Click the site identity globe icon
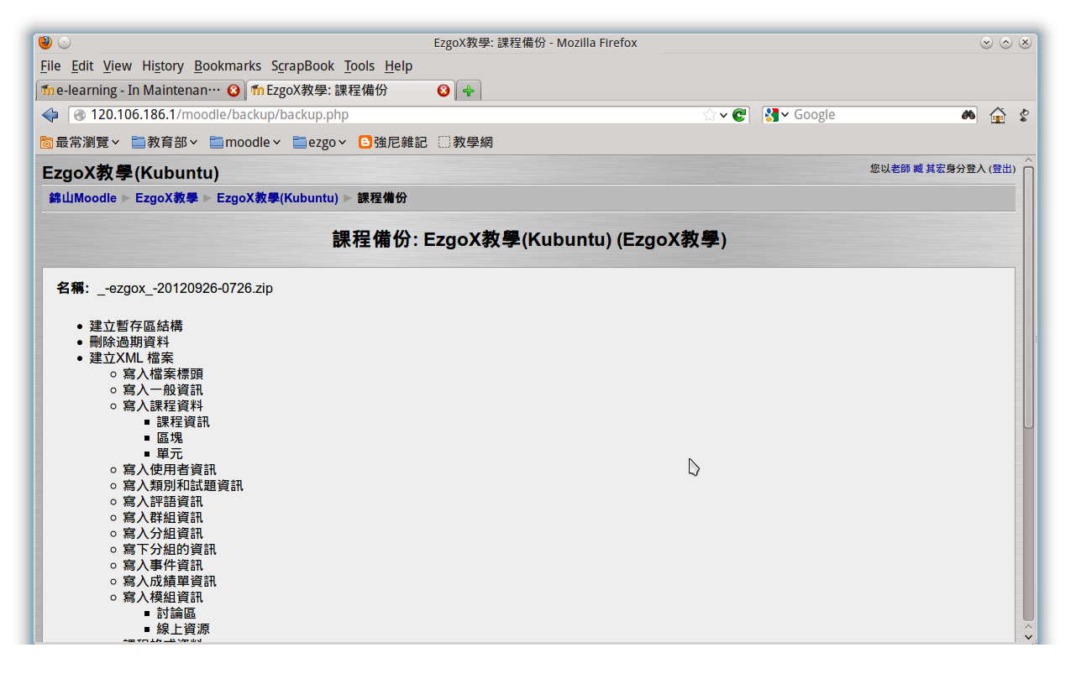Viewport: 1071px width, 679px height. 80,115
